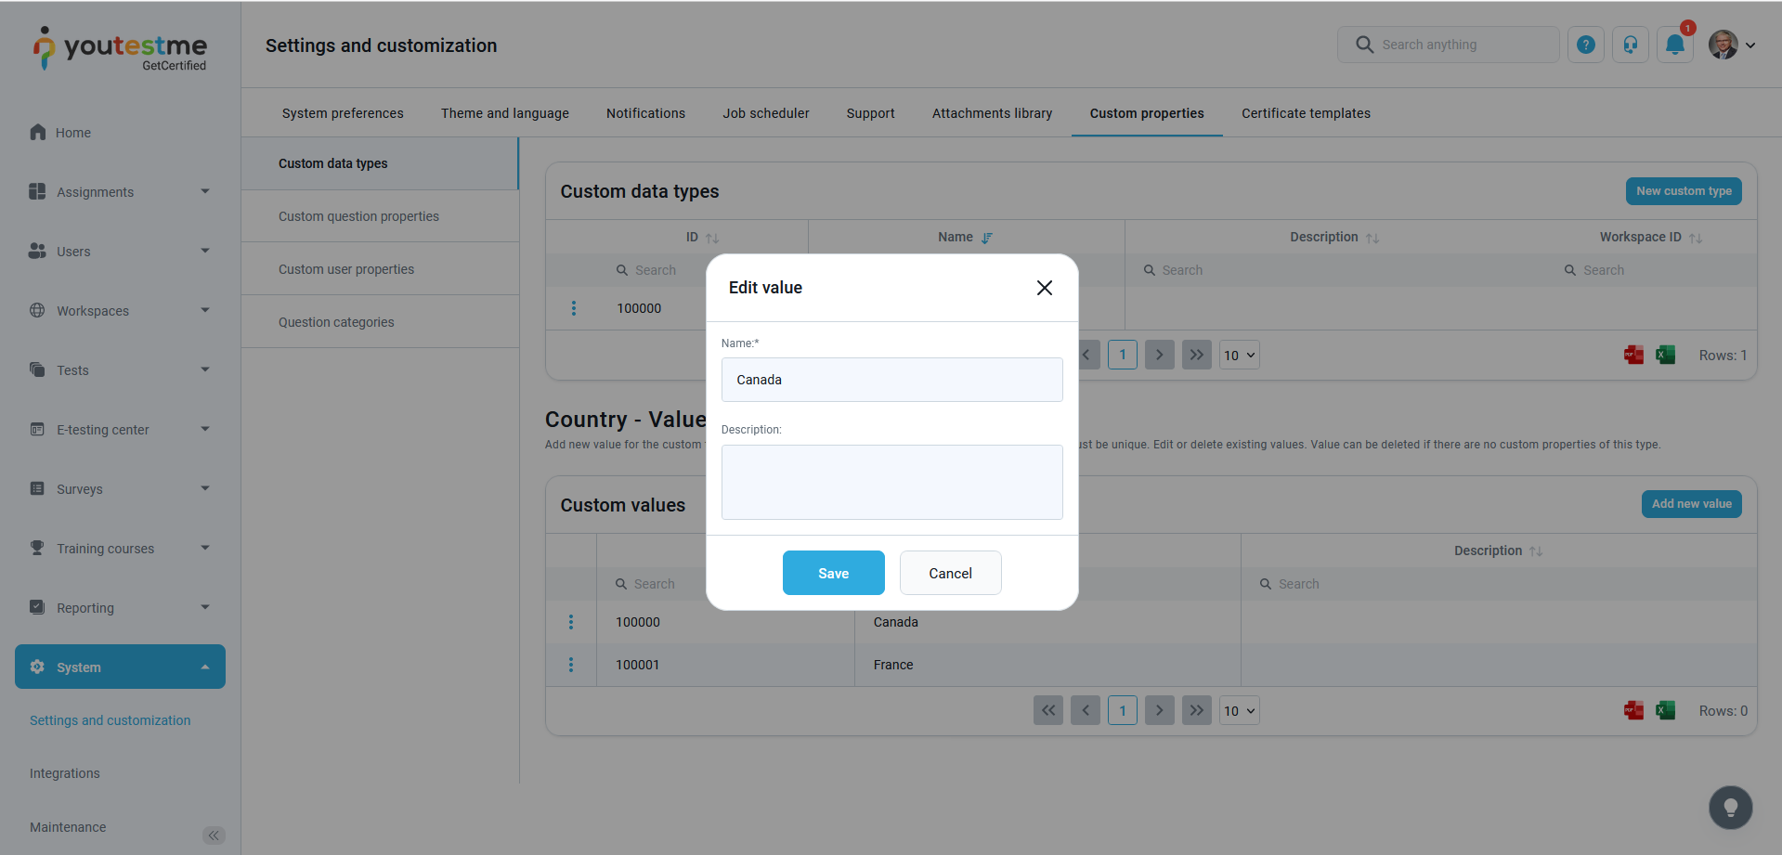Viewport: 1782px width, 855px height.
Task: Switch to Certificate templates tab
Action: pyautogui.click(x=1306, y=113)
